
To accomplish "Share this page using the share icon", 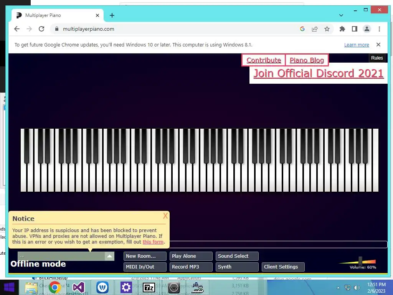I will click(315, 29).
